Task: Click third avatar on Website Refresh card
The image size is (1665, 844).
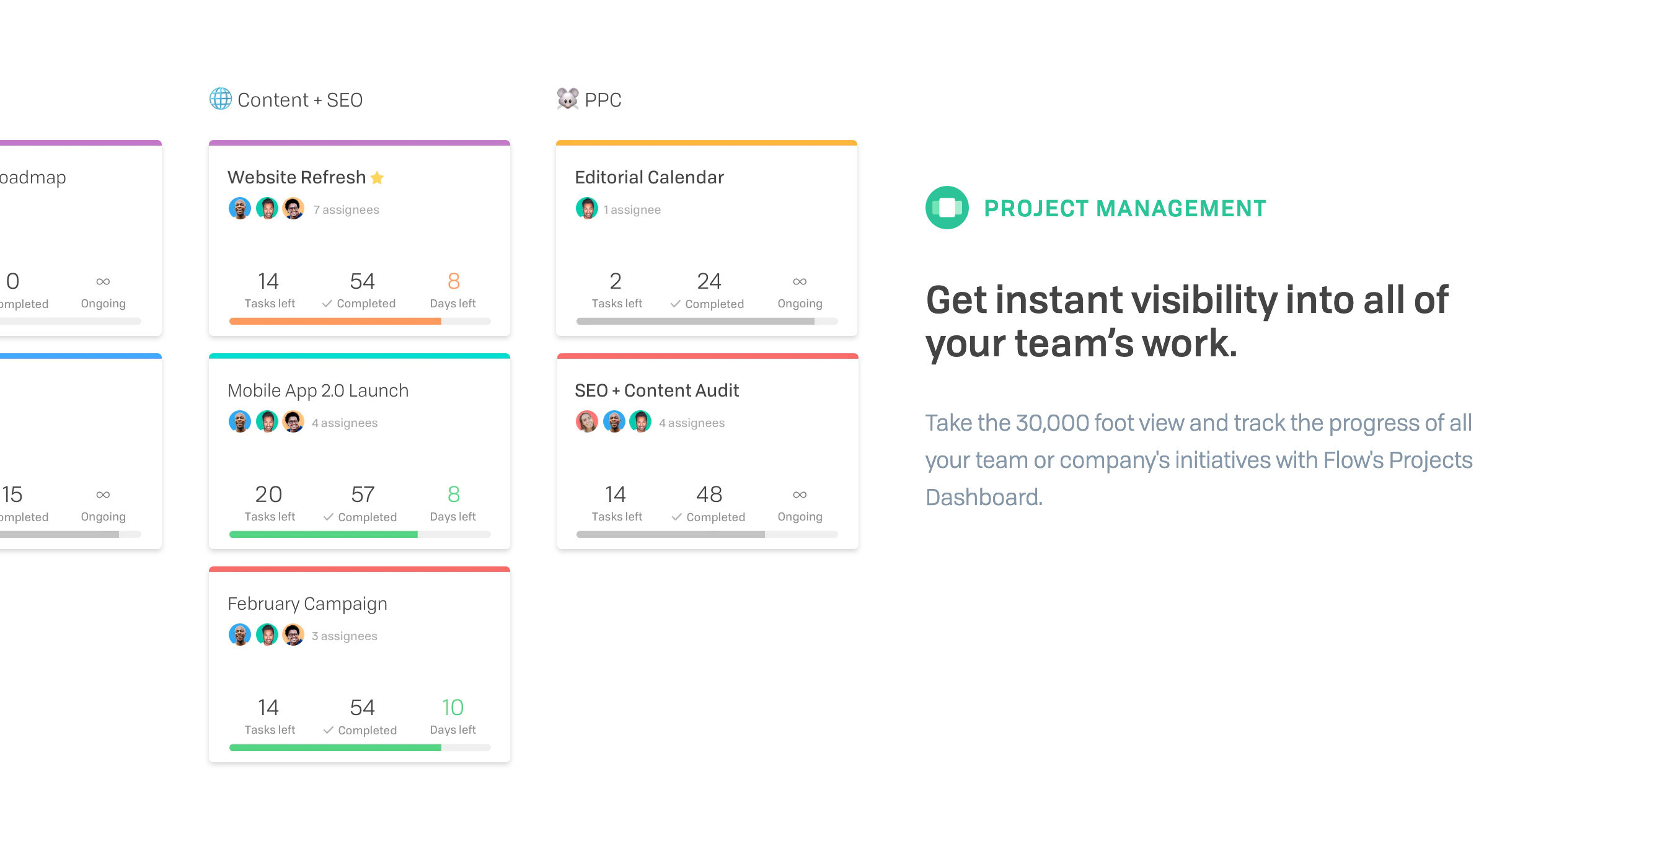Action: pyautogui.click(x=293, y=209)
